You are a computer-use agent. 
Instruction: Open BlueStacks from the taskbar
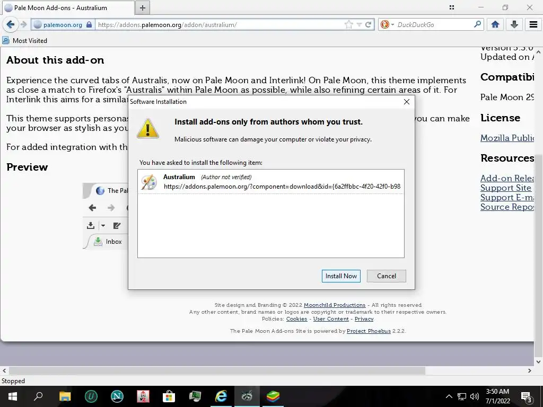click(273, 396)
